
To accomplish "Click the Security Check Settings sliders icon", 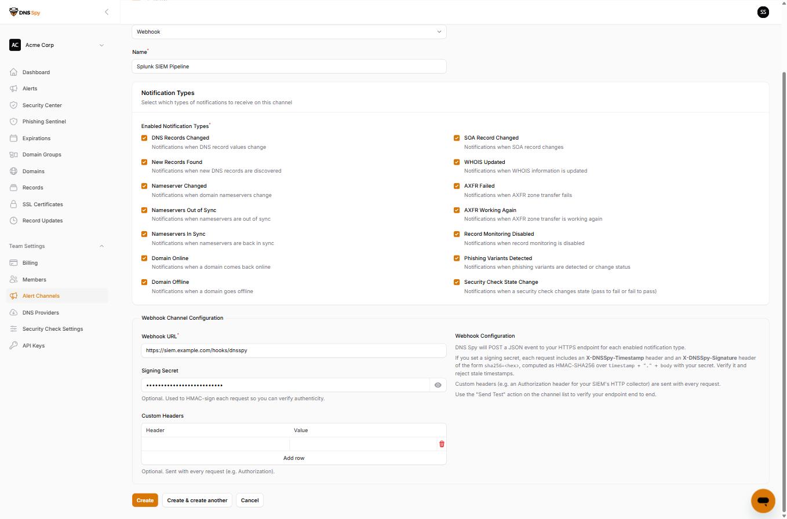I will click(x=13, y=329).
